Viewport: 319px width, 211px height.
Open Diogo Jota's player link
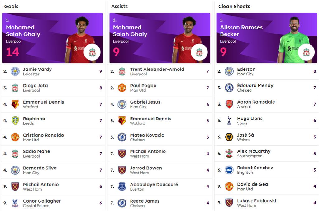[35, 86]
